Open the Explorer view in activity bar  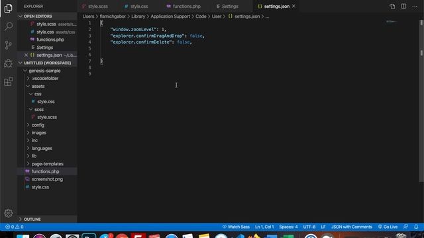pyautogui.click(x=9, y=9)
